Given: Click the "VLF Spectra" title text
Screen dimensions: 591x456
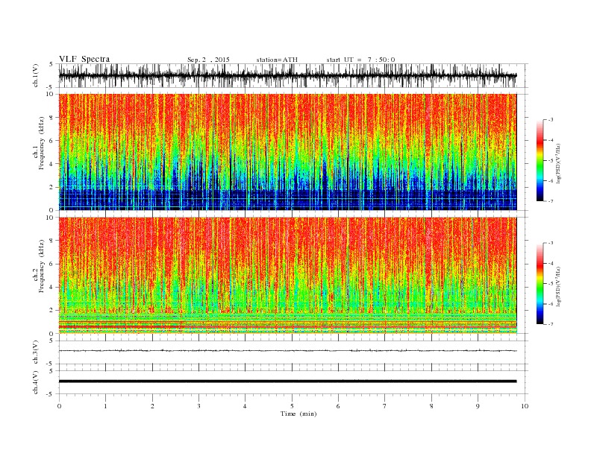Looking at the screenshot, I should pos(84,59).
